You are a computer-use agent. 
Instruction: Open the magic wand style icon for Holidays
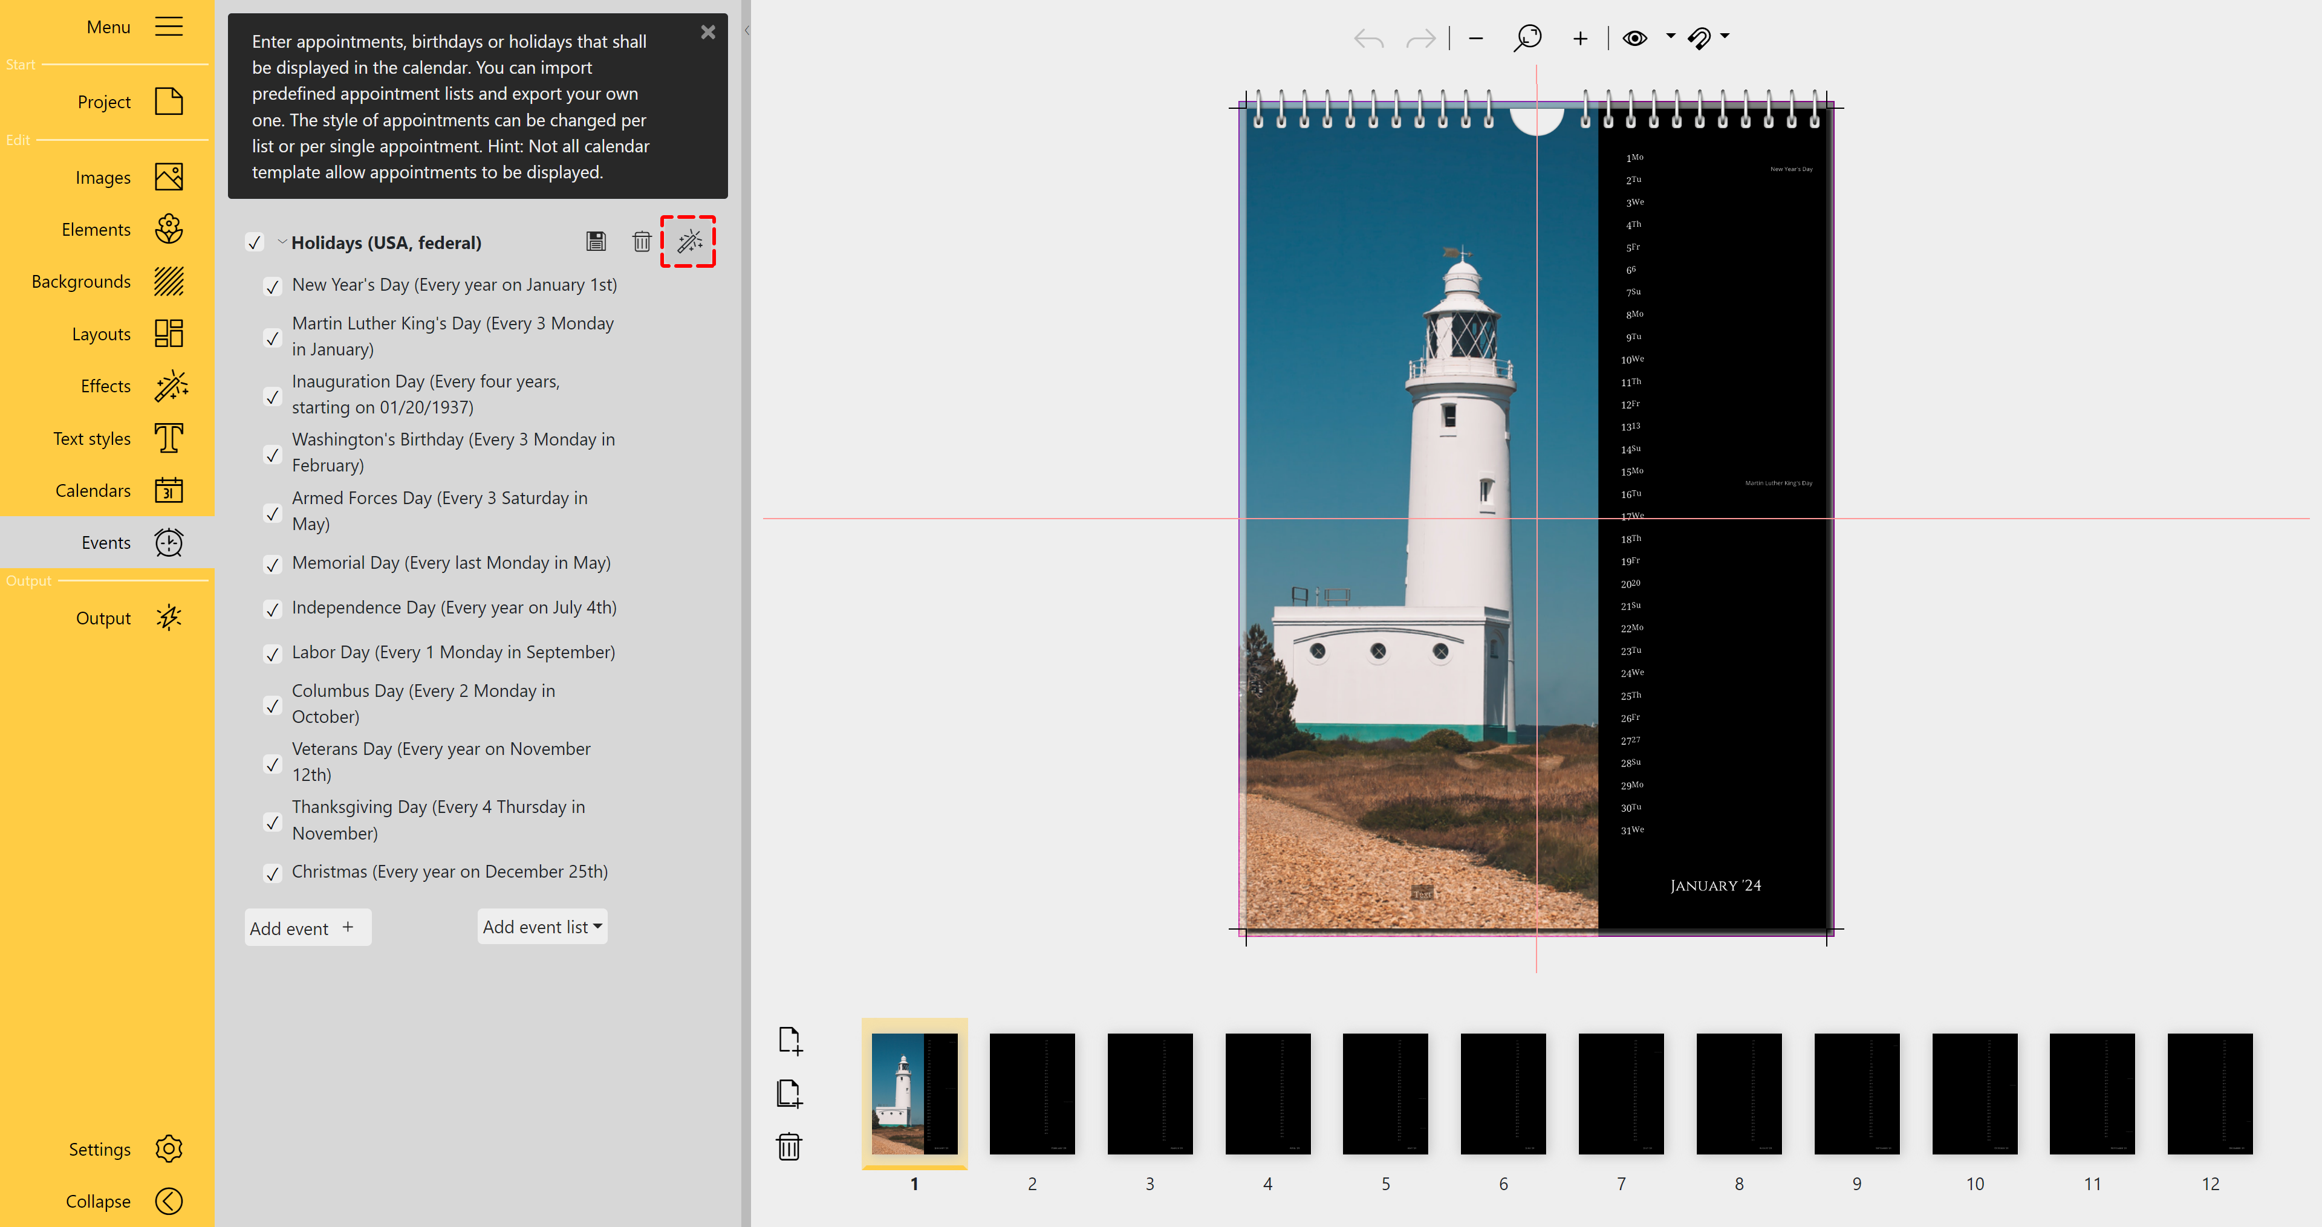[689, 241]
